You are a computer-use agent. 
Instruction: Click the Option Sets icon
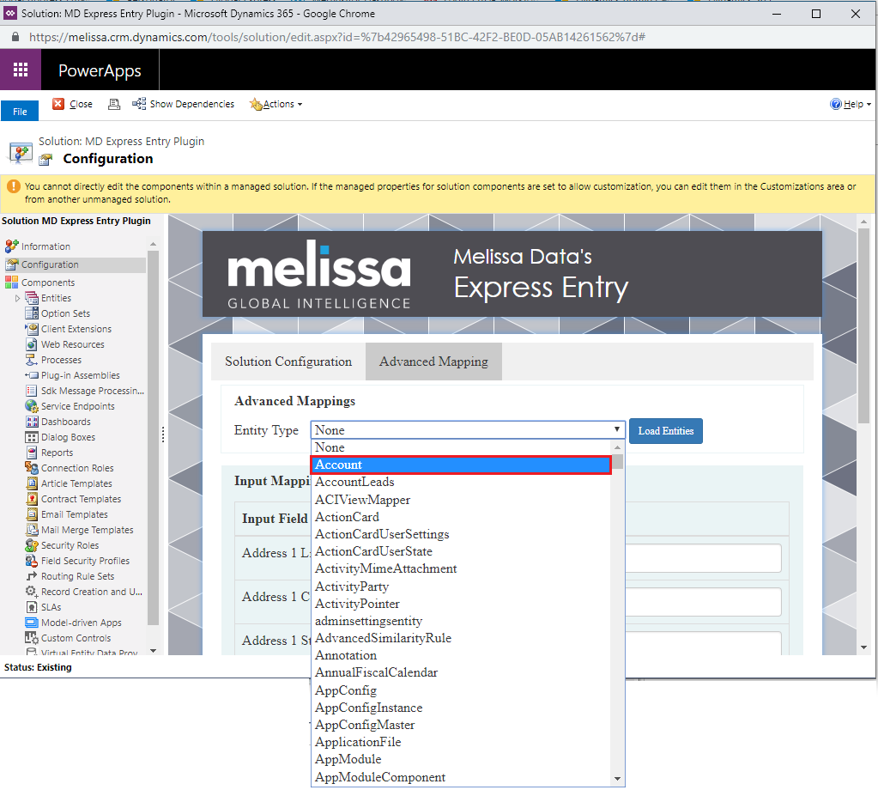coord(32,313)
